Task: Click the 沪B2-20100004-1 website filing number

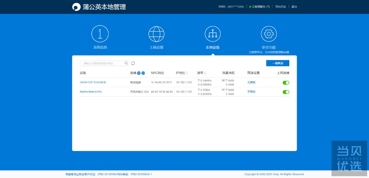Action: [x=141, y=174]
